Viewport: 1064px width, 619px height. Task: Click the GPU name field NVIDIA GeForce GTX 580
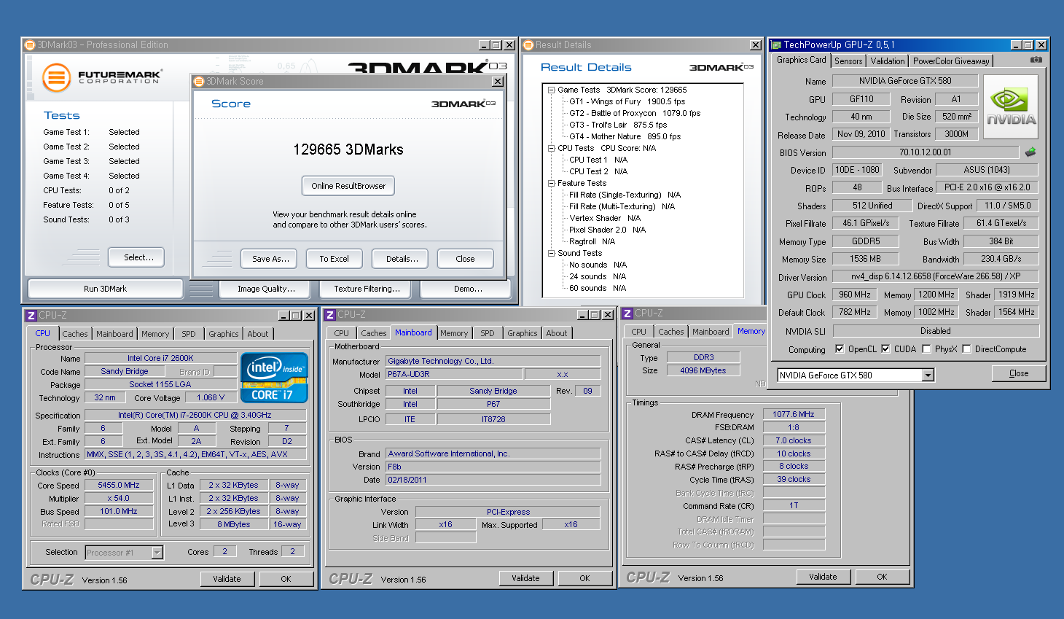[904, 81]
